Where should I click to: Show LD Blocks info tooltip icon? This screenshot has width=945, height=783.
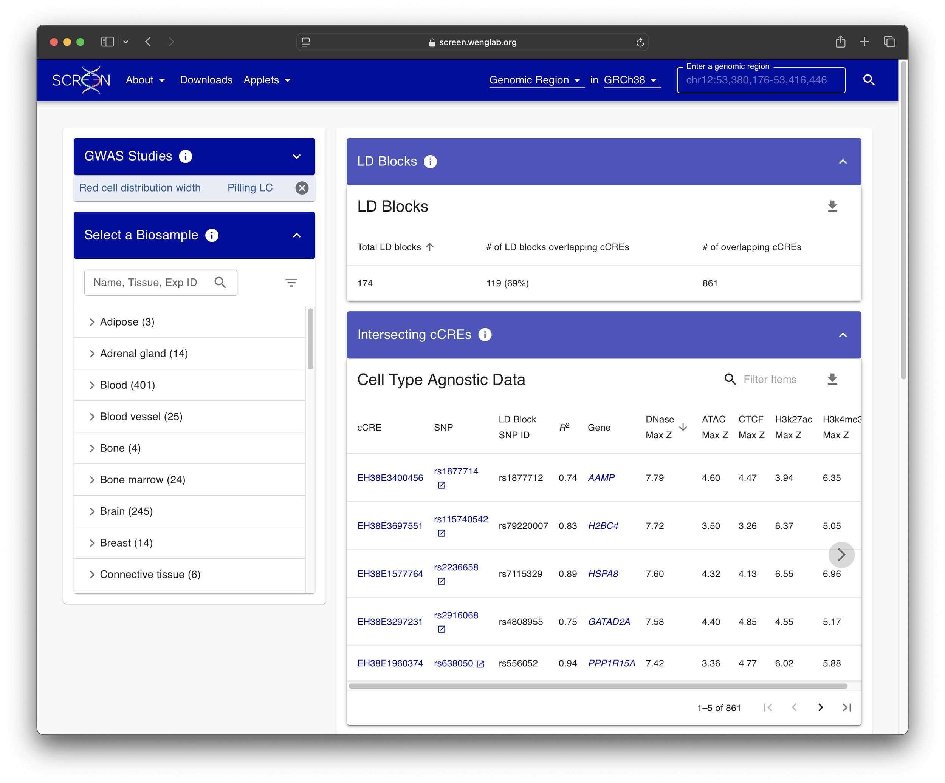(430, 161)
